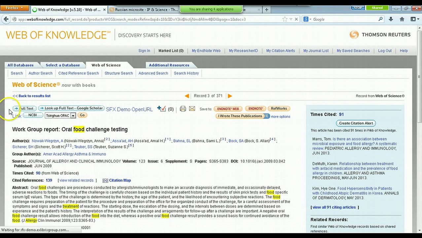Open the Help link

(x=404, y=51)
